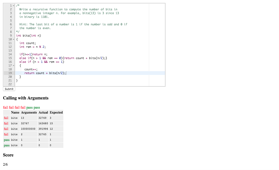Click the Expected column header

click(56, 112)
